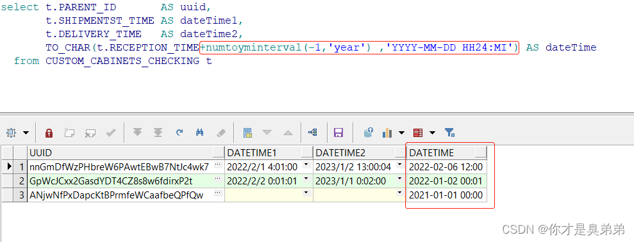Click numtoyminterval in the SQL editor
Viewport: 634px width, 242px height.
[254, 47]
